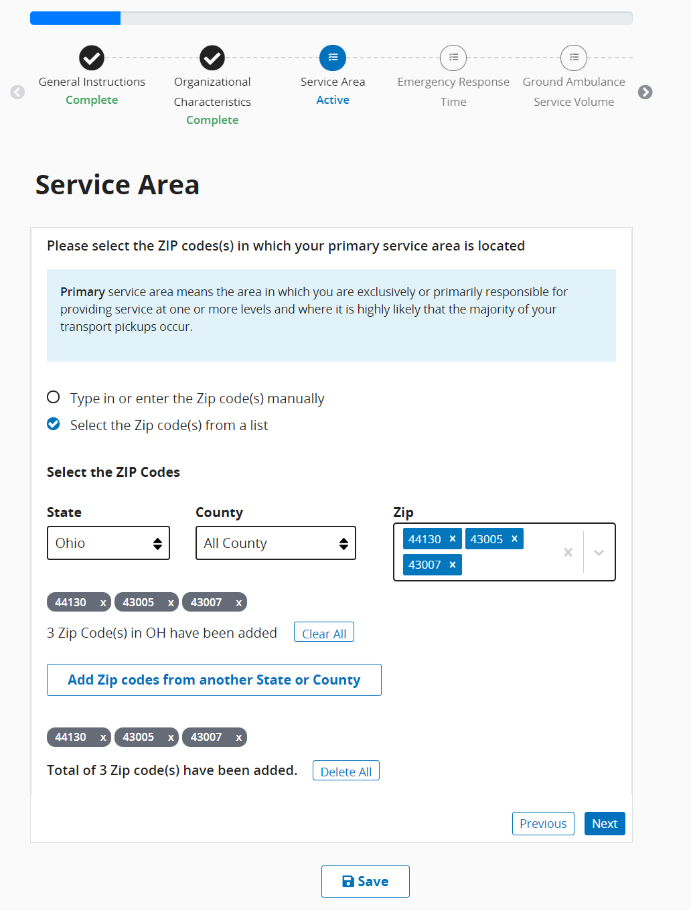The image size is (691, 911).
Task: Expand the Zip multiselect chevron
Action: click(599, 552)
